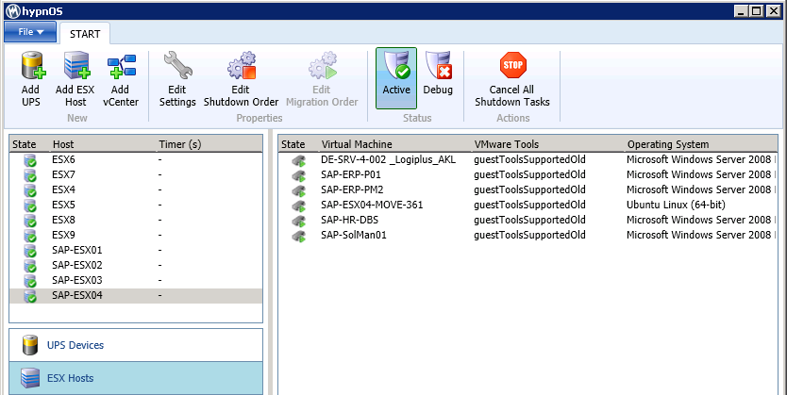787x395 pixels.
Task: Open the File dropdown menu
Action: [x=30, y=32]
